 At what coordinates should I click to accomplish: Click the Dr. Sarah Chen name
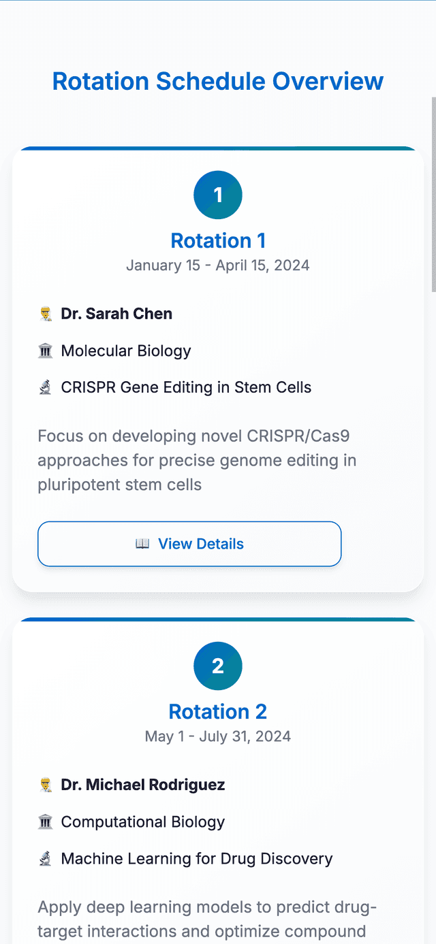(116, 314)
